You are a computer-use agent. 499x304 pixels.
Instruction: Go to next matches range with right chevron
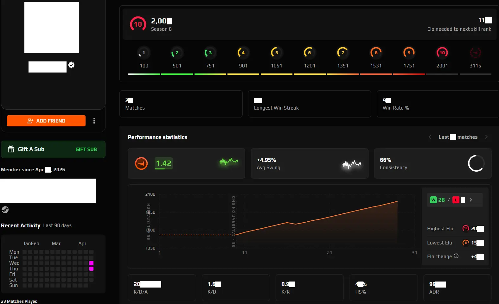486,137
